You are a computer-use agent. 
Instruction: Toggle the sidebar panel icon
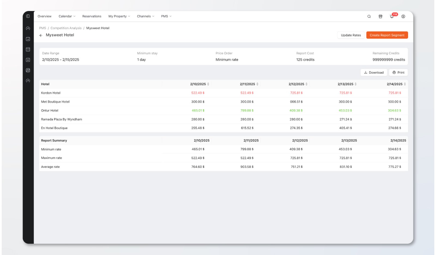[x=28, y=16]
